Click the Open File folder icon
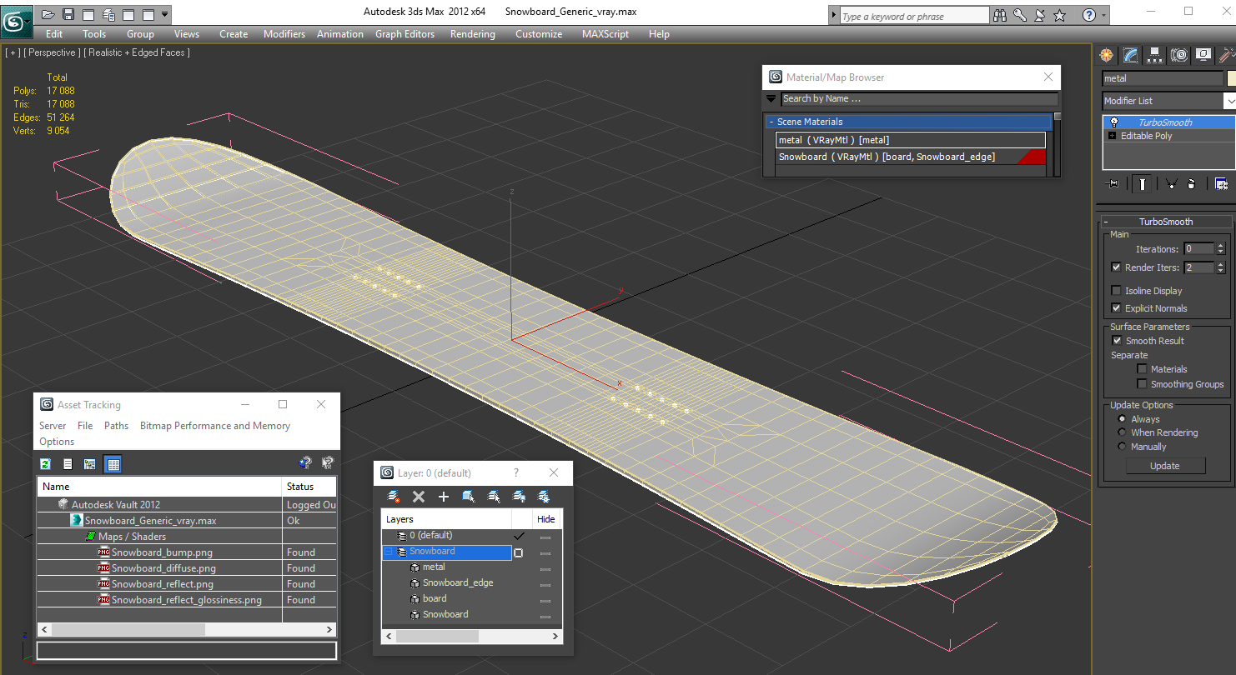This screenshot has width=1236, height=675. pyautogui.click(x=48, y=14)
